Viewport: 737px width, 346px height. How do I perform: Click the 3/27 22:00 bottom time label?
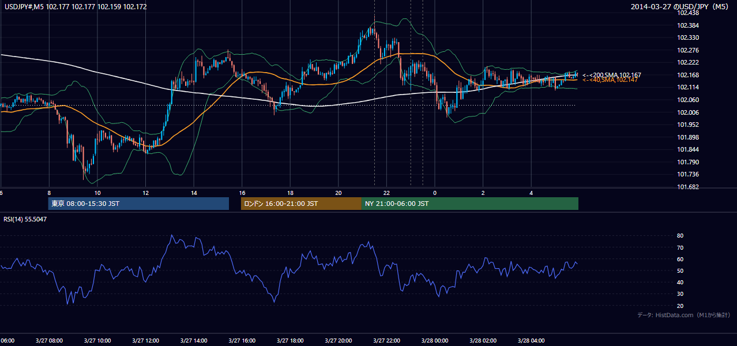click(x=386, y=341)
